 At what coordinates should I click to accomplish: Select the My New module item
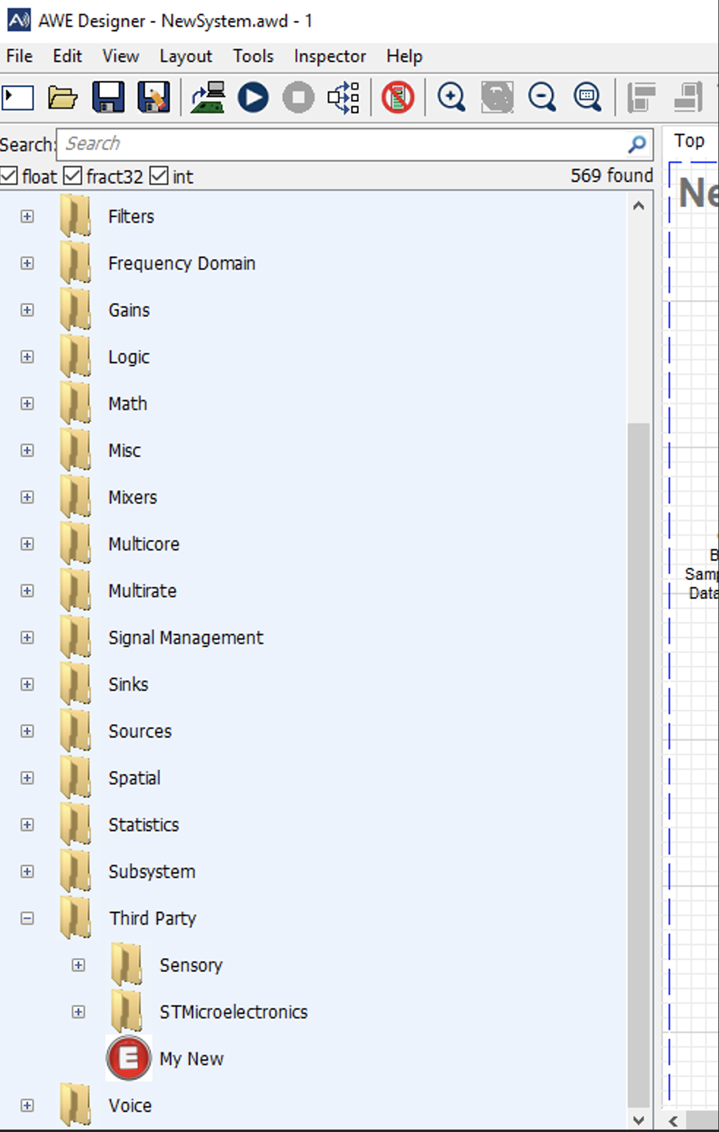(191, 1058)
